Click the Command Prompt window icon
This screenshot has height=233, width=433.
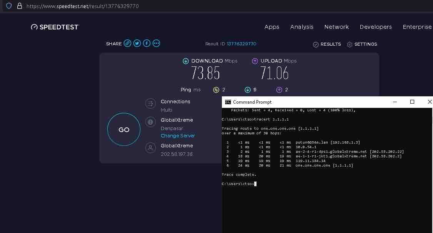tap(228, 102)
